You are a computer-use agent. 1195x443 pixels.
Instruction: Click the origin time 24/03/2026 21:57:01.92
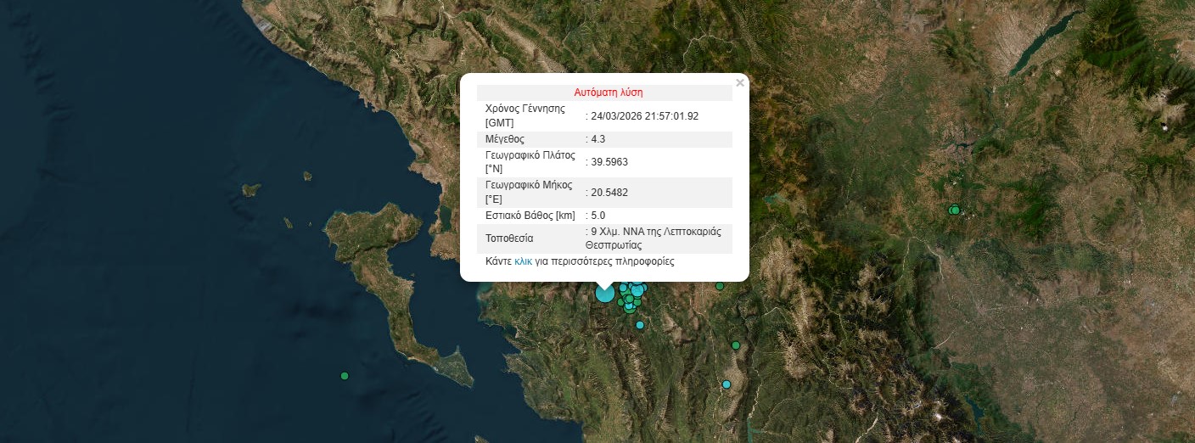[644, 116]
